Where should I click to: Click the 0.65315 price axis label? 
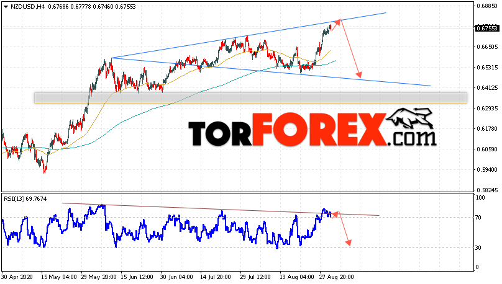coord(487,68)
